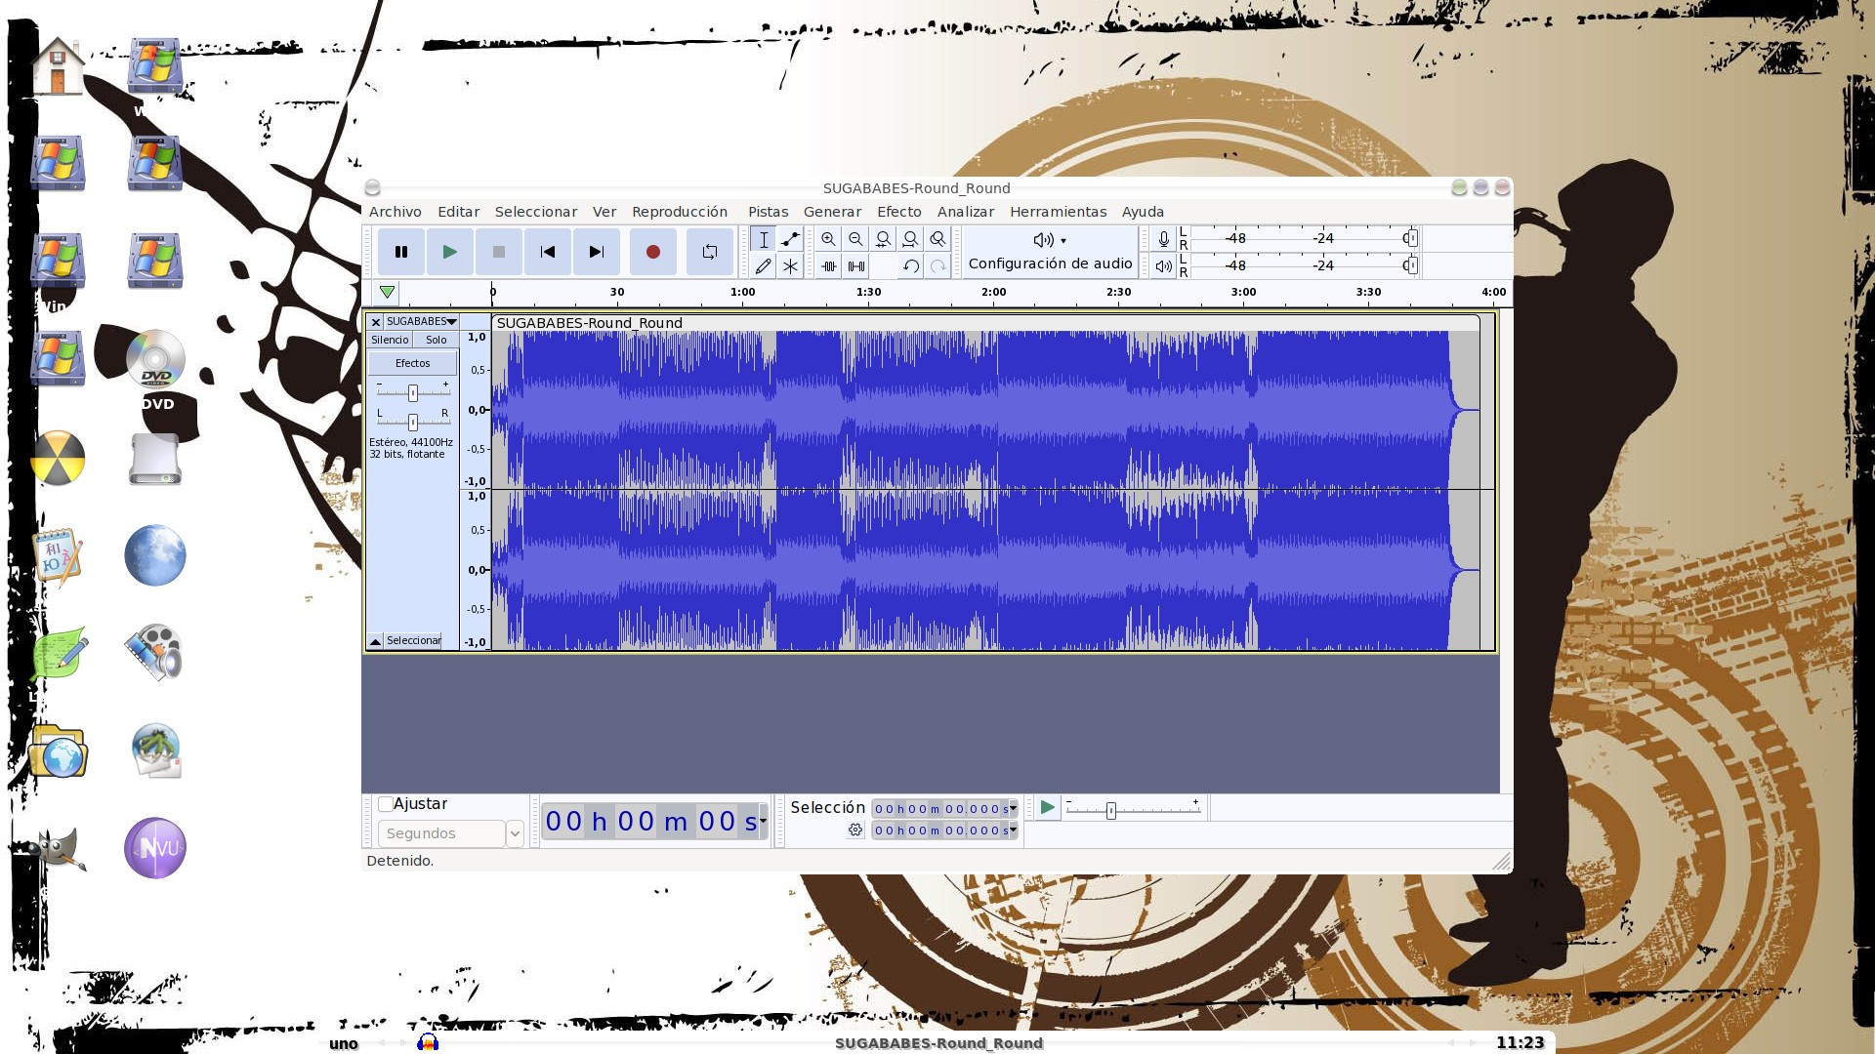Open the Configuración de audio dropdown
The height and width of the screenshot is (1054, 1875).
(x=1050, y=251)
